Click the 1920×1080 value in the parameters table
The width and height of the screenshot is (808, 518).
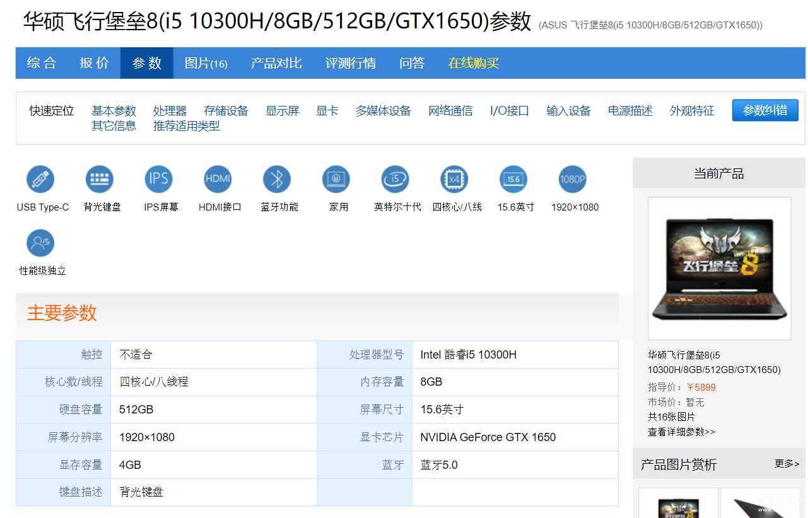147,437
